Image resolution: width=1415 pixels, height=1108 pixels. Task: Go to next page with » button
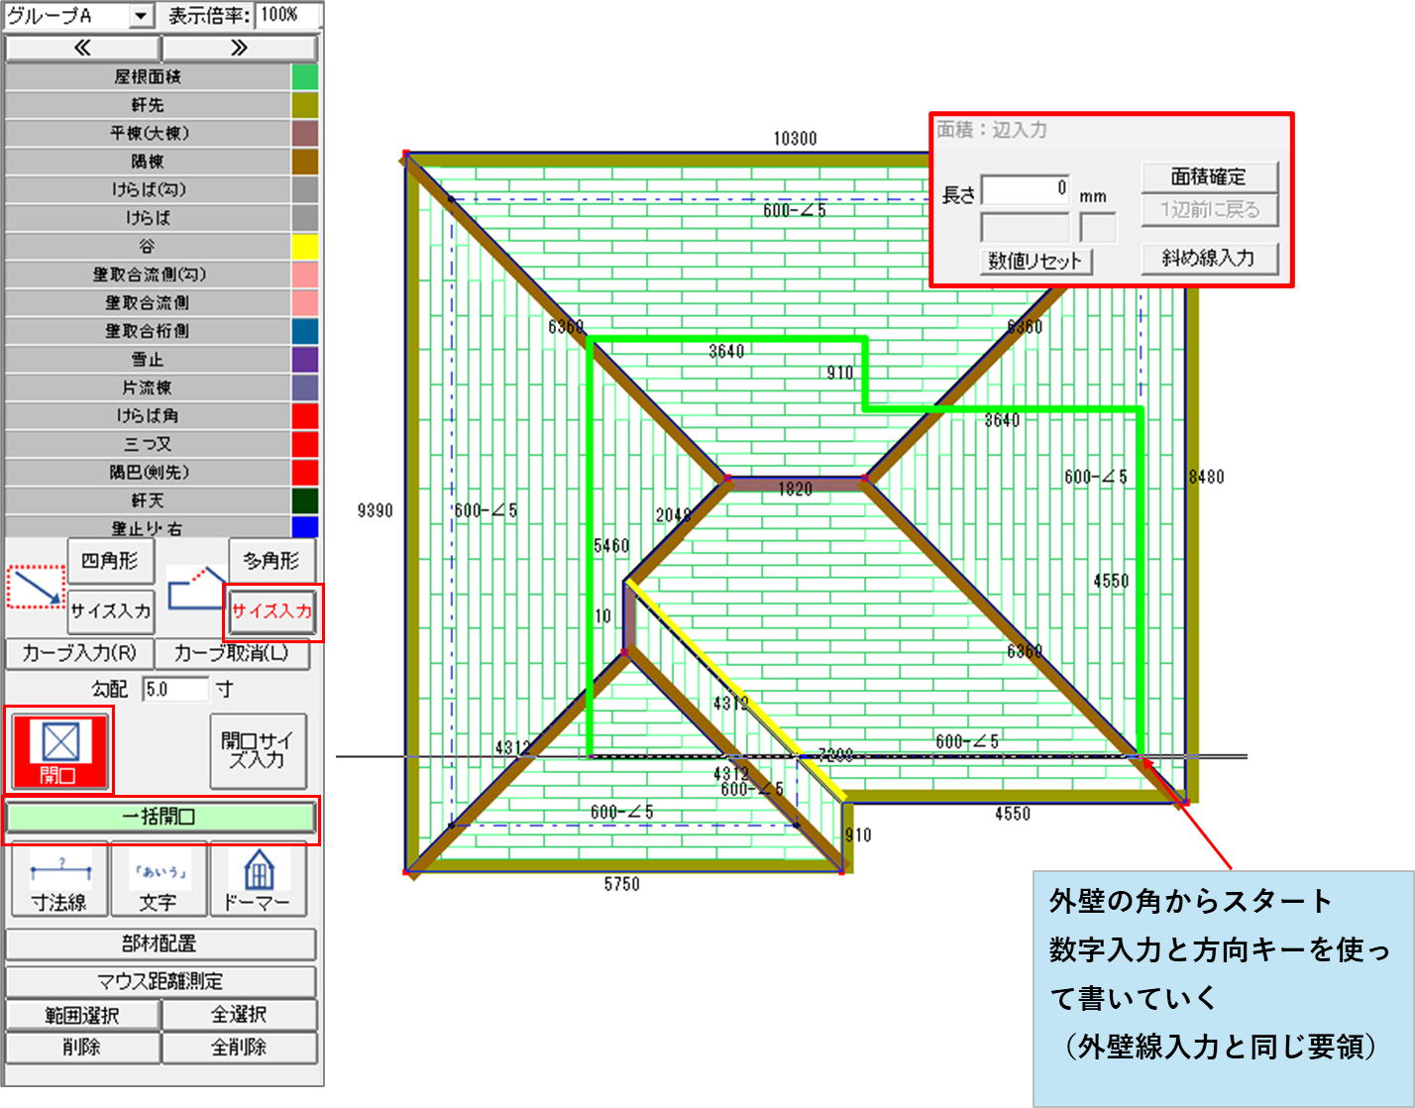[x=239, y=48]
